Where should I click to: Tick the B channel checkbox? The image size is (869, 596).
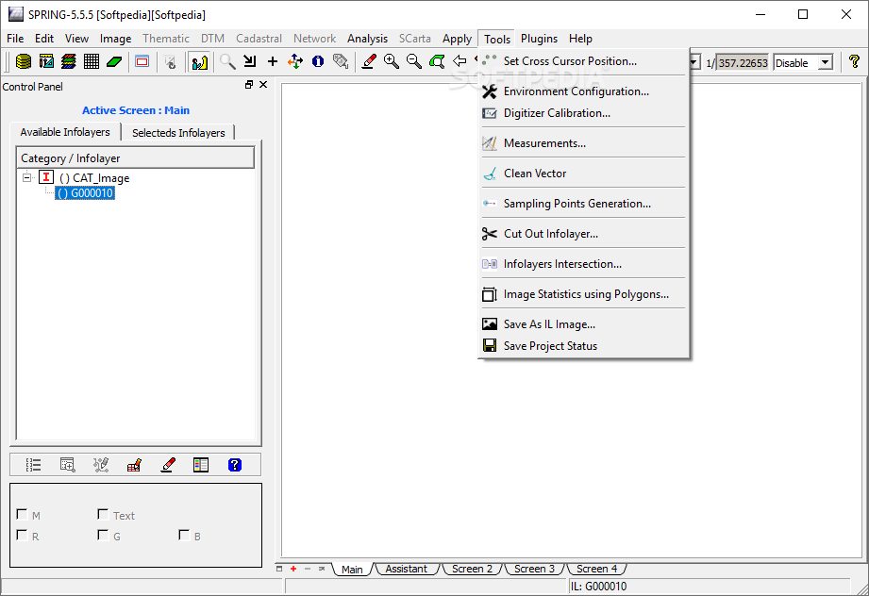pos(183,535)
